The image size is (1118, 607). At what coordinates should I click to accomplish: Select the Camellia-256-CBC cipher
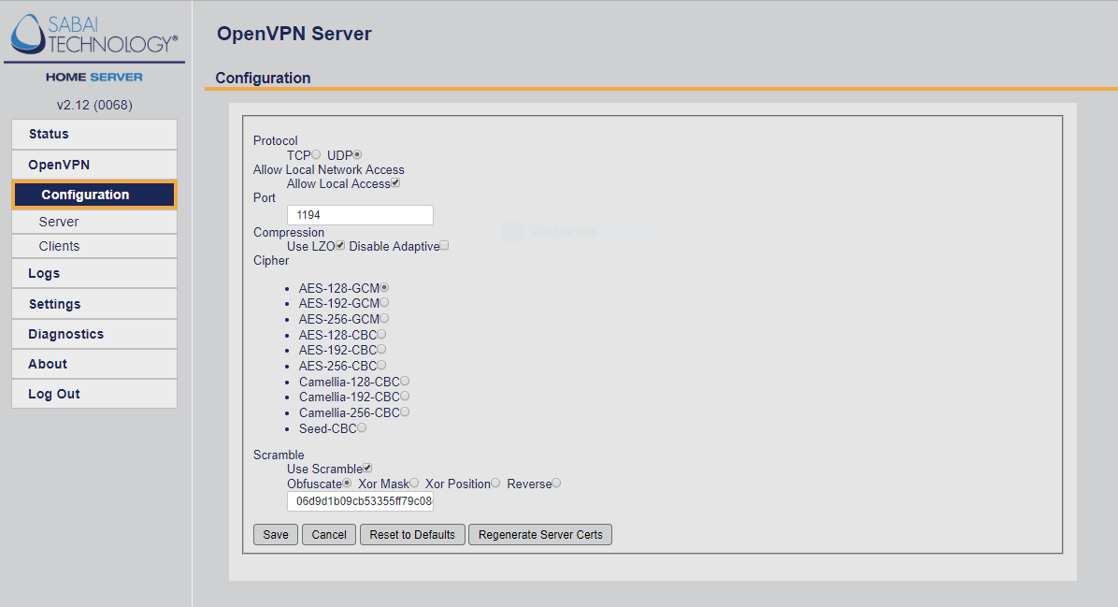tap(405, 412)
